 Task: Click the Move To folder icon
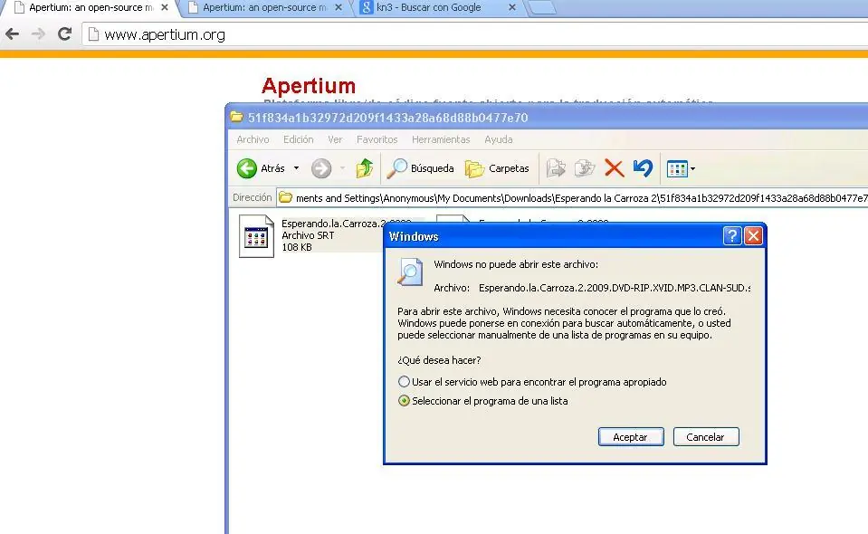coord(556,168)
